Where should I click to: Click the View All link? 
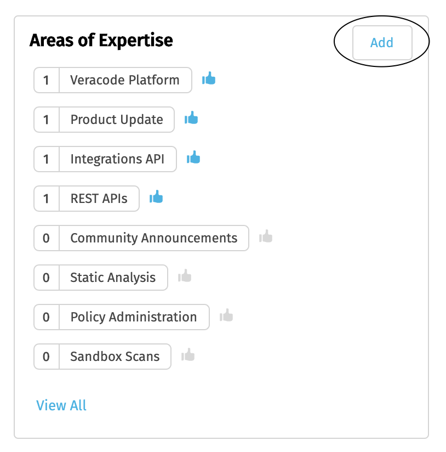(x=61, y=405)
